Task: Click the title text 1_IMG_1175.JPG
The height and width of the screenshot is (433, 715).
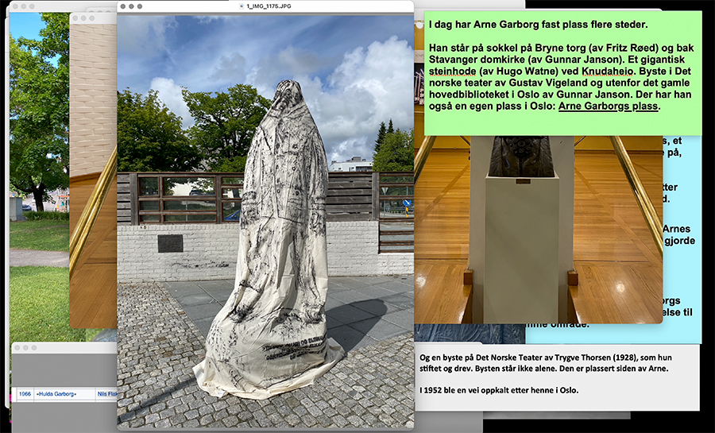Action: 269,6
